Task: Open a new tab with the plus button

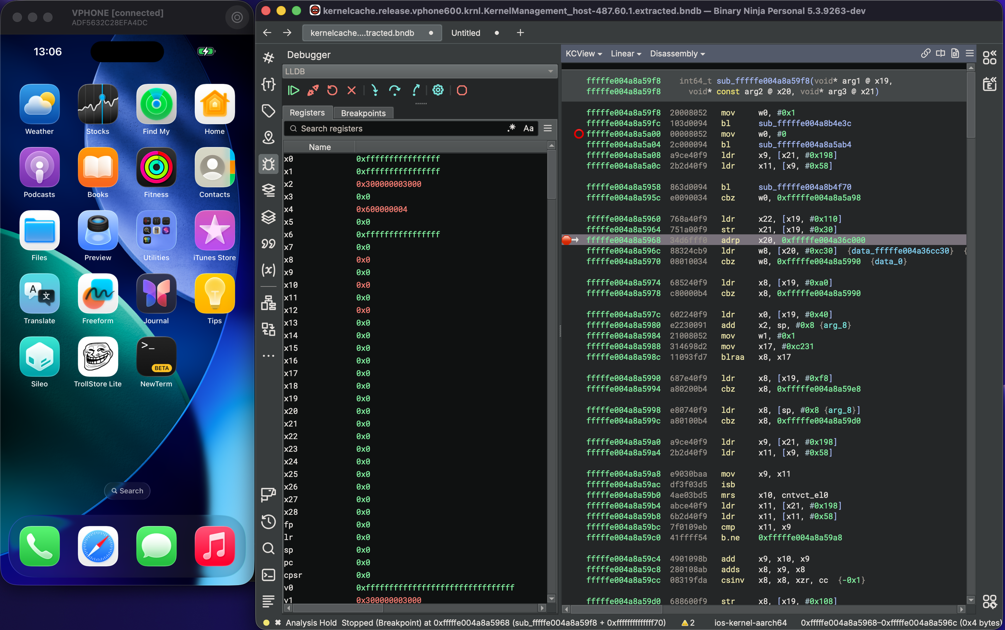Action: 519,33
